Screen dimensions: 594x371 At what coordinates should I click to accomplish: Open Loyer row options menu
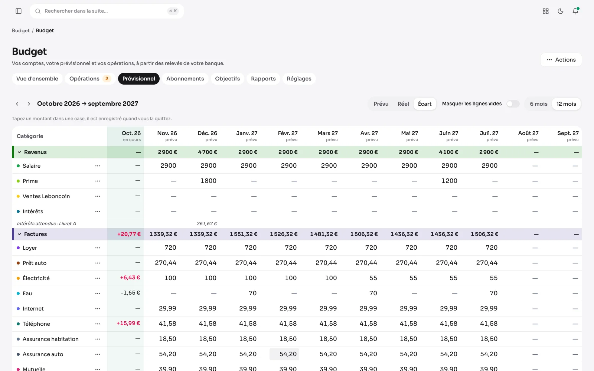(x=98, y=248)
